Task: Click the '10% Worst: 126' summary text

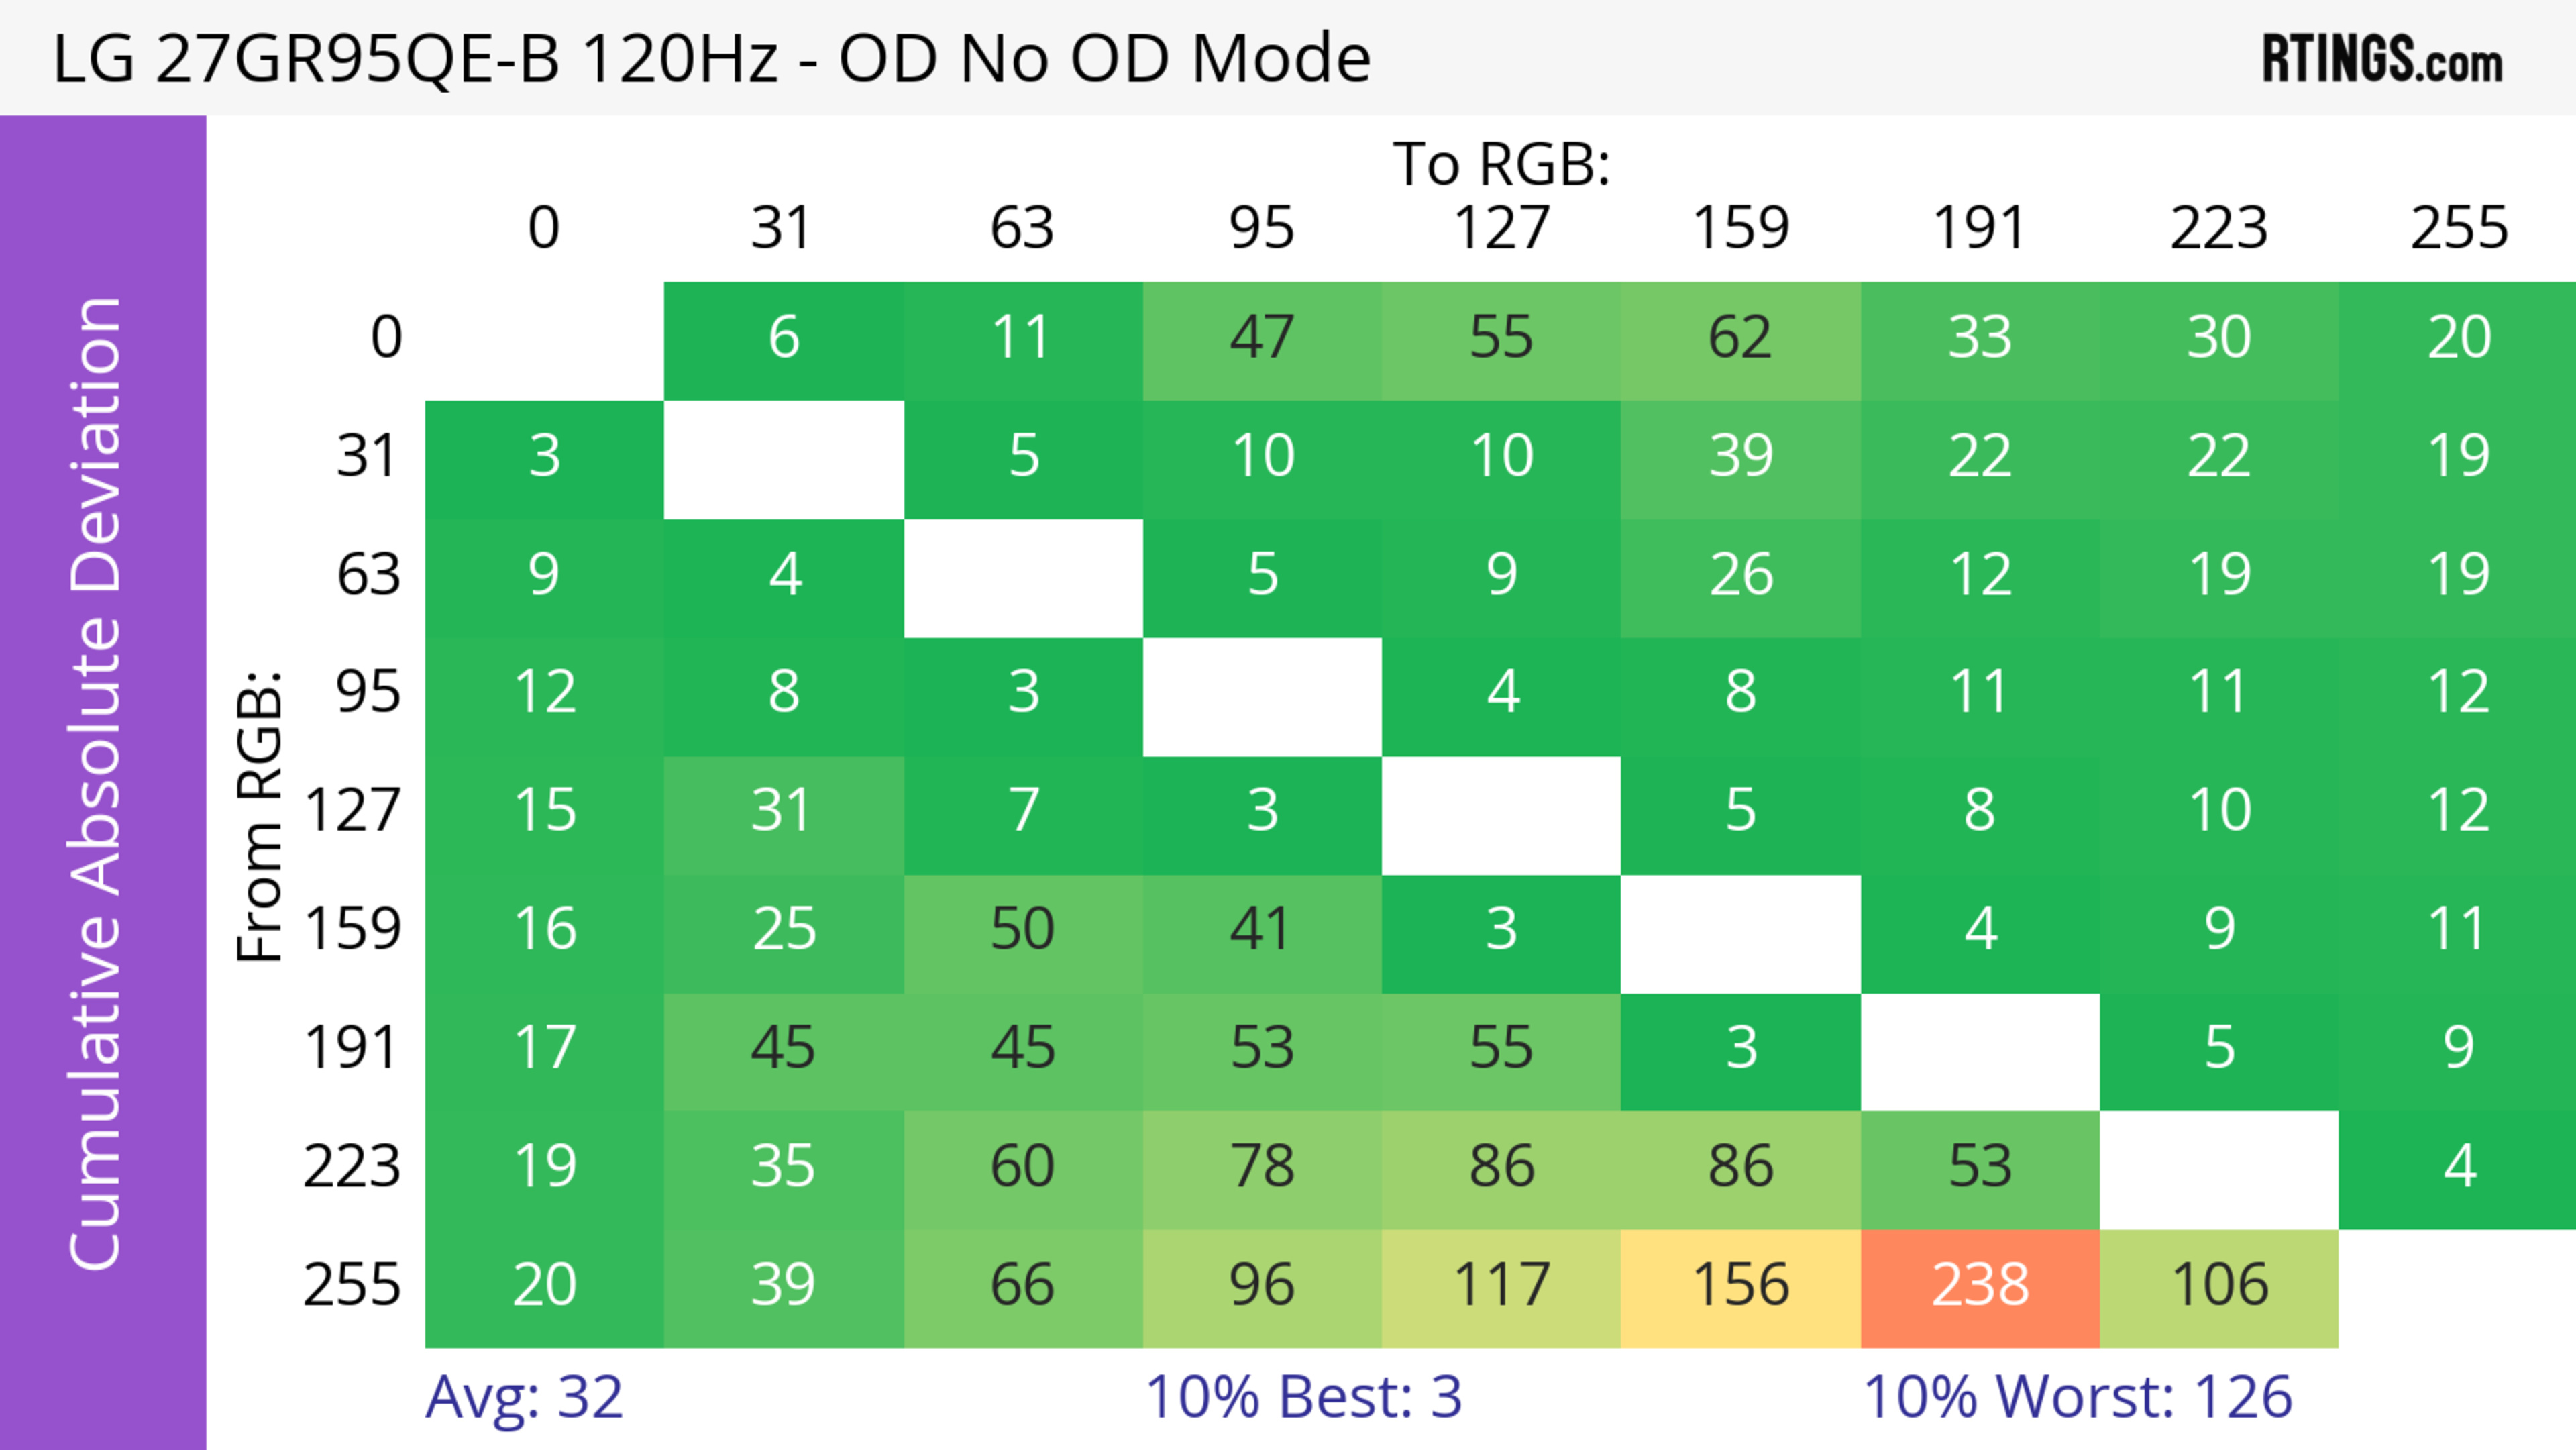Action: pyautogui.click(x=2077, y=1397)
